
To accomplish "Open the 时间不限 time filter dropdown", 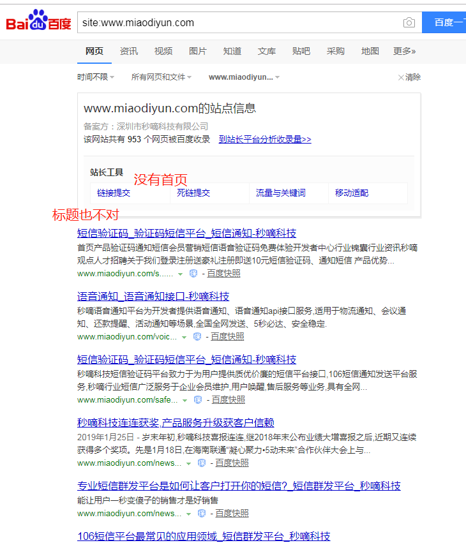I will coord(96,77).
